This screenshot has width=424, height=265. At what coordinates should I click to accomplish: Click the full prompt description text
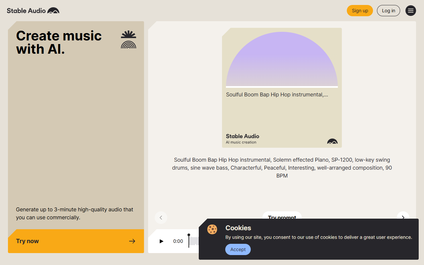point(282,168)
